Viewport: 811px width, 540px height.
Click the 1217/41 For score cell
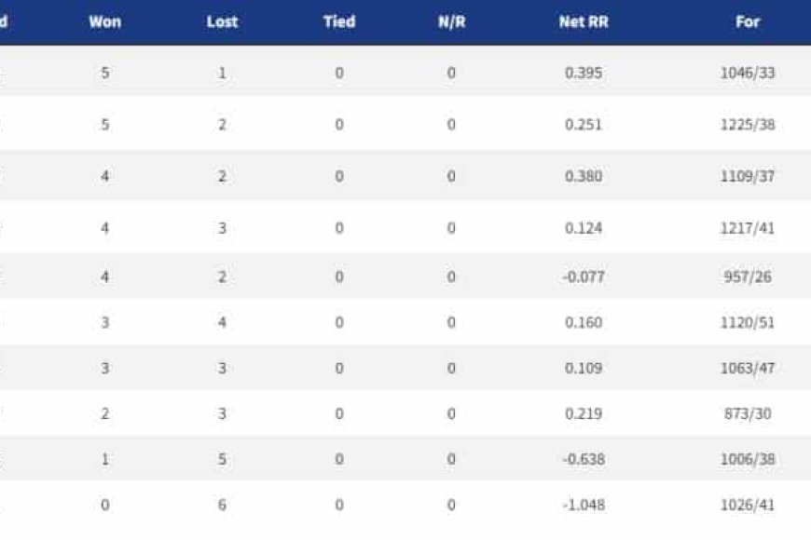click(x=748, y=227)
